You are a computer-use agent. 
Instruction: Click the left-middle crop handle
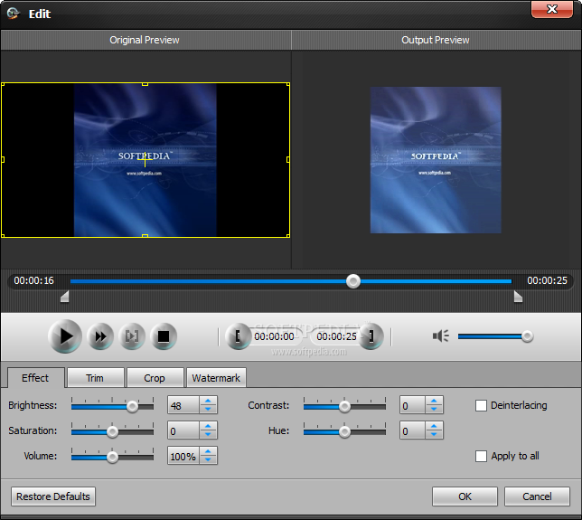[3, 160]
